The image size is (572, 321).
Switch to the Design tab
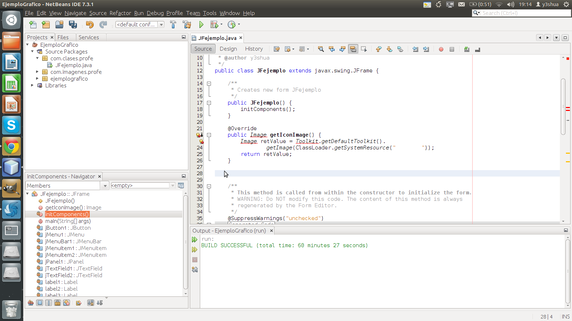[x=228, y=49]
